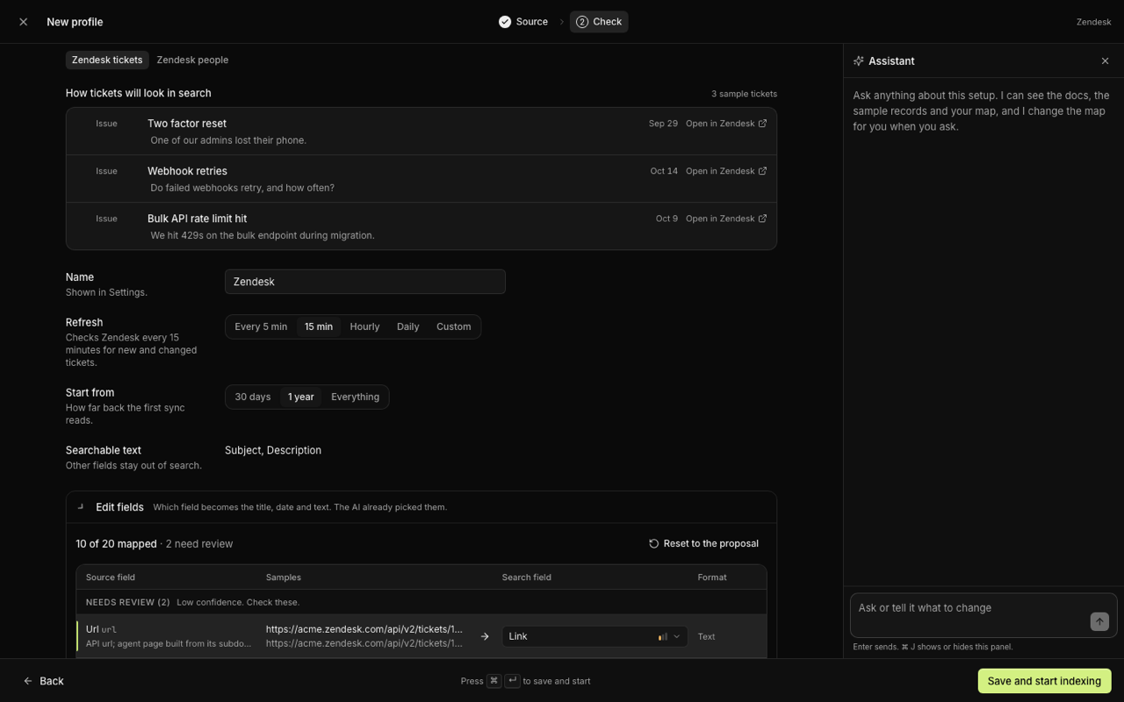Image resolution: width=1124 pixels, height=702 pixels.
Task: Choose Hourly refresh
Action: (x=364, y=326)
